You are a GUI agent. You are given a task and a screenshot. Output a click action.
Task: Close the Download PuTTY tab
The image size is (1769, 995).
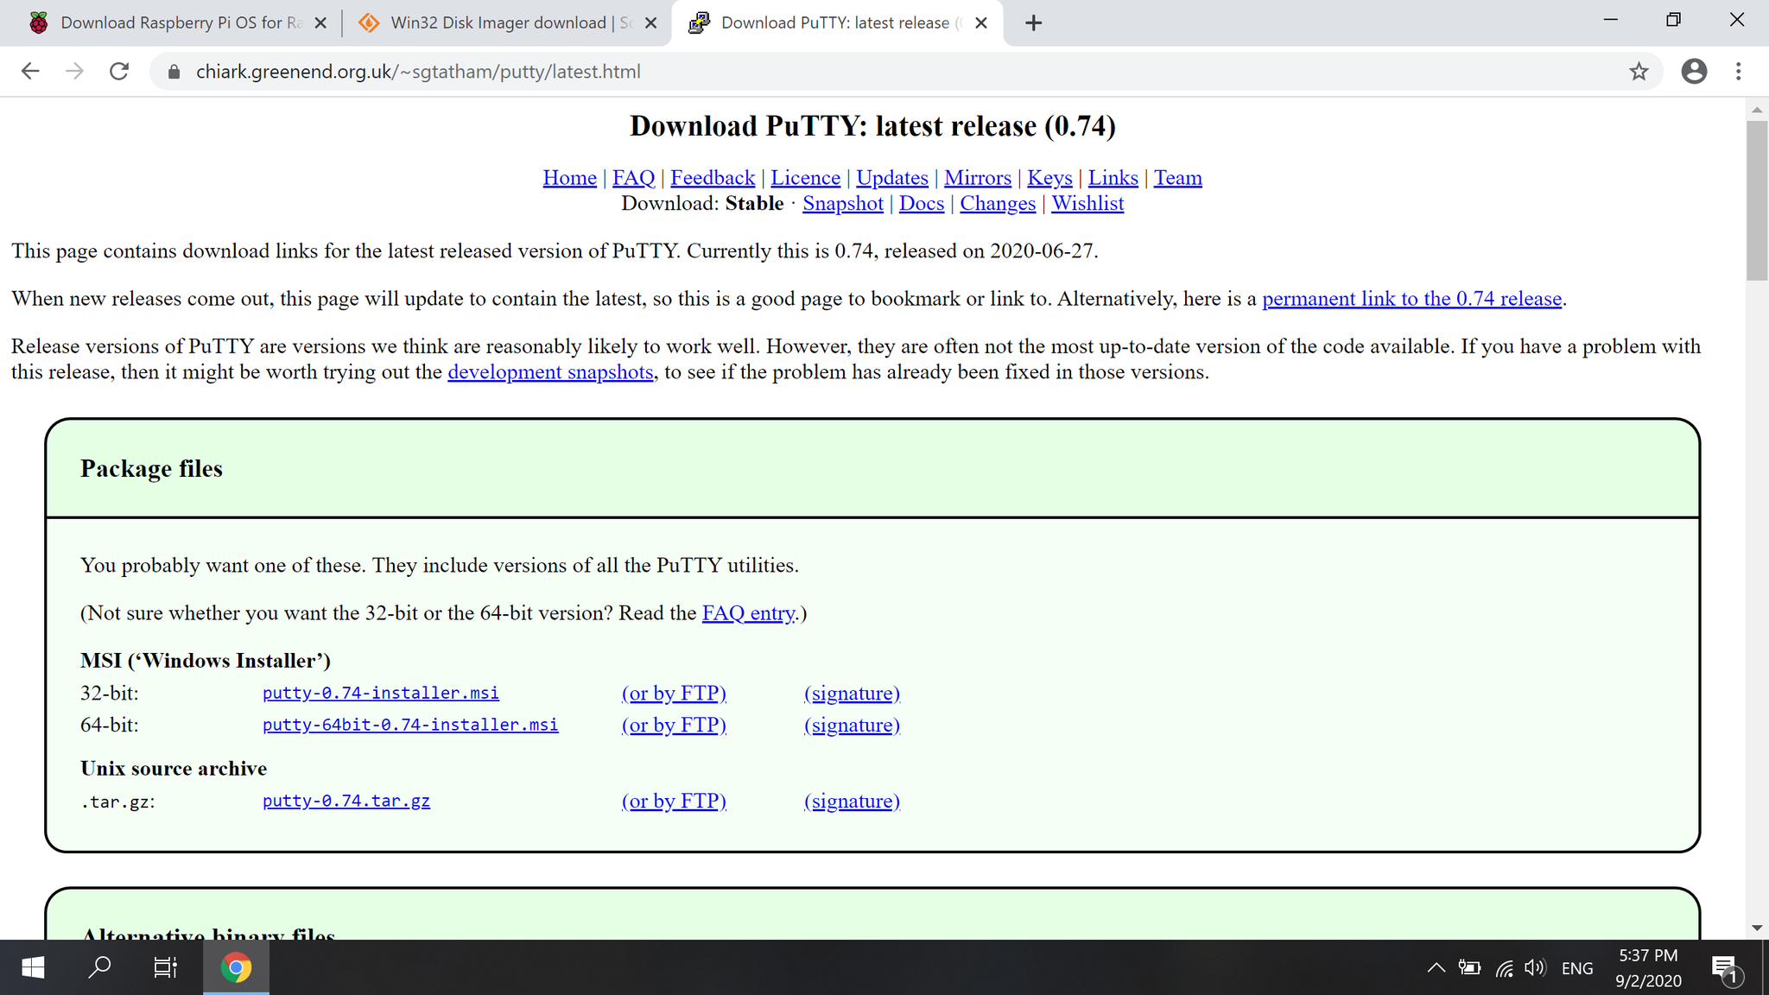tap(981, 23)
